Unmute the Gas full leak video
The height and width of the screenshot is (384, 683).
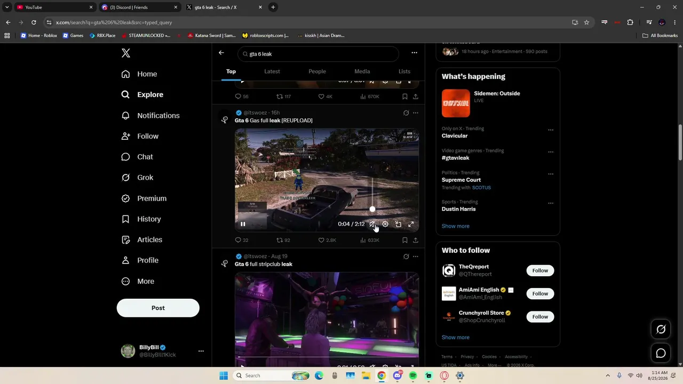372,224
